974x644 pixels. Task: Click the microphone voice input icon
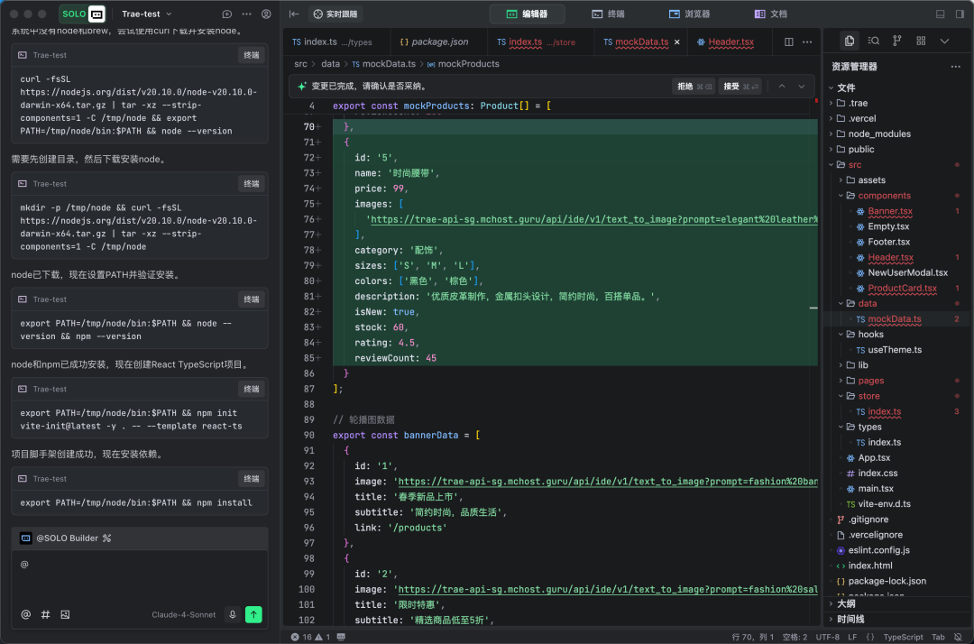tap(233, 614)
